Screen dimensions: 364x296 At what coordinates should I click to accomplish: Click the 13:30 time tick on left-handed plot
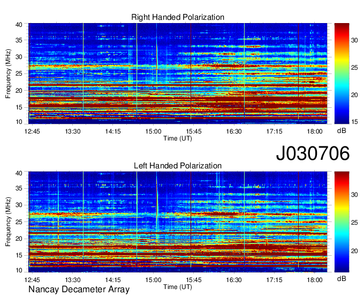pyautogui.click(x=72, y=280)
